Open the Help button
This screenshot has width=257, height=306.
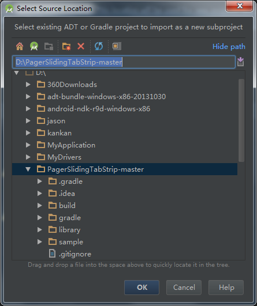[226, 288]
